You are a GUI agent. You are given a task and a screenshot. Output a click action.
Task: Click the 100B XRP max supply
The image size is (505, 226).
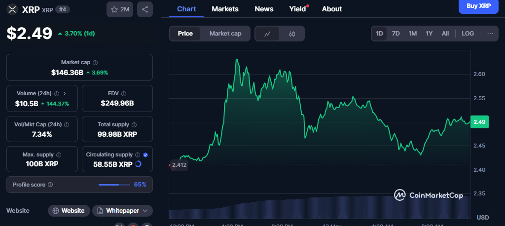[x=42, y=164]
